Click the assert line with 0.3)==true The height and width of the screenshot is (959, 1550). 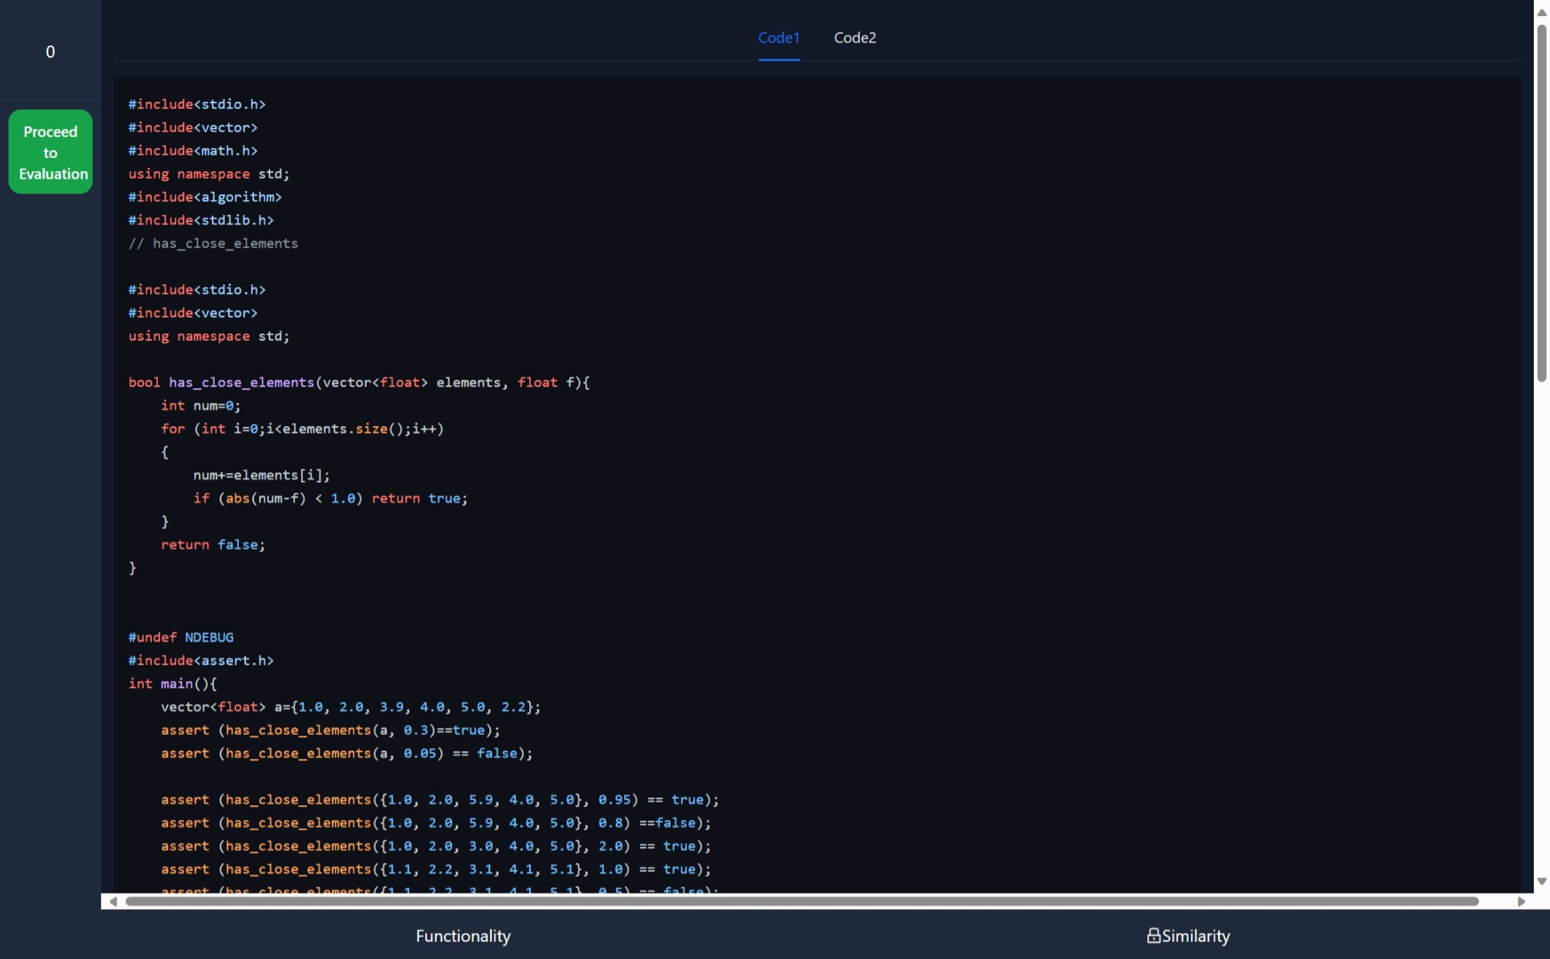pos(330,729)
